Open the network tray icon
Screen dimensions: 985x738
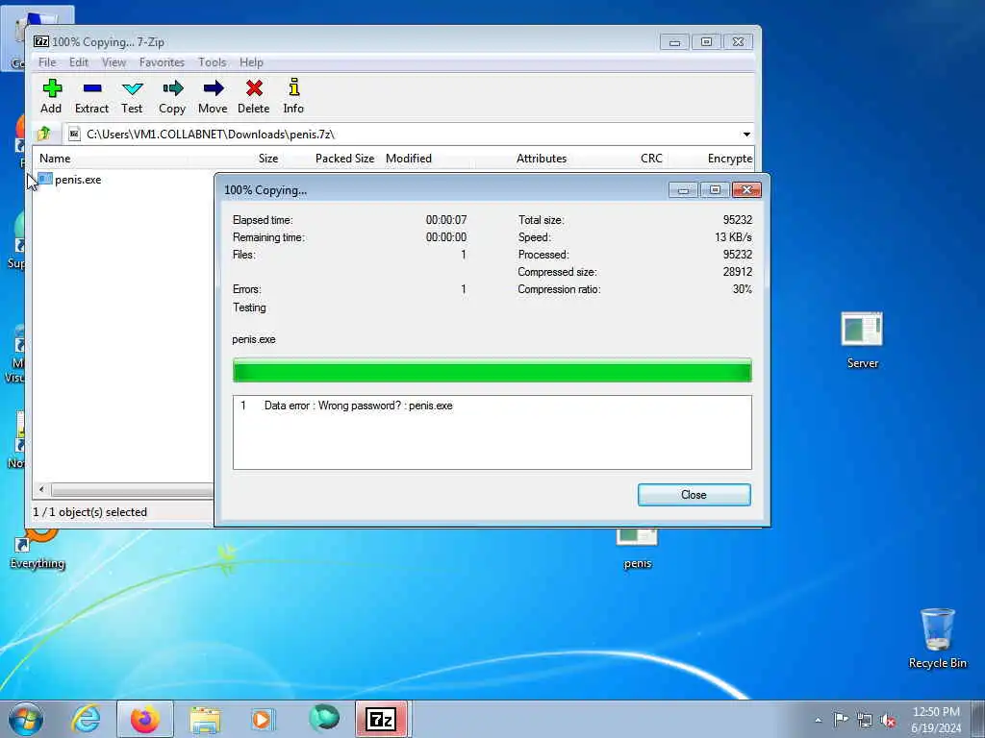pos(865,720)
